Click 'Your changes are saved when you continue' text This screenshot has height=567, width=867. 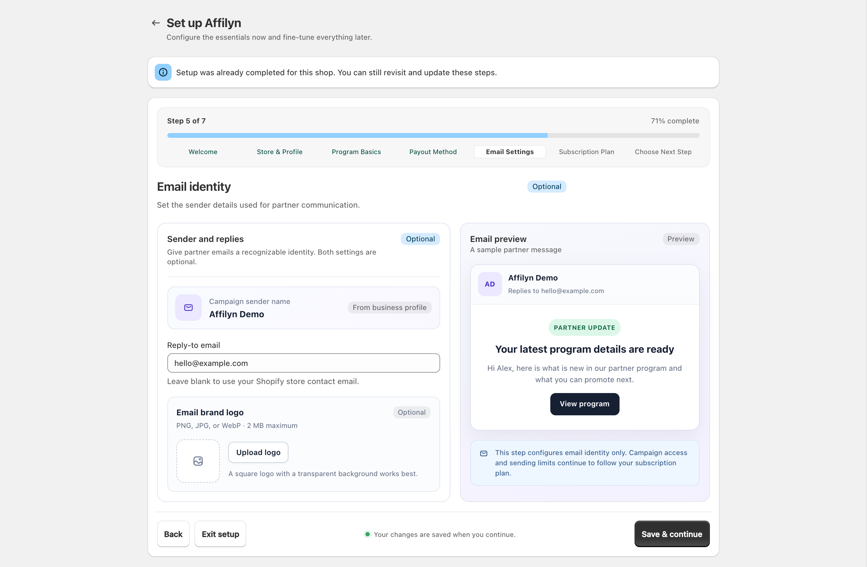coord(444,534)
